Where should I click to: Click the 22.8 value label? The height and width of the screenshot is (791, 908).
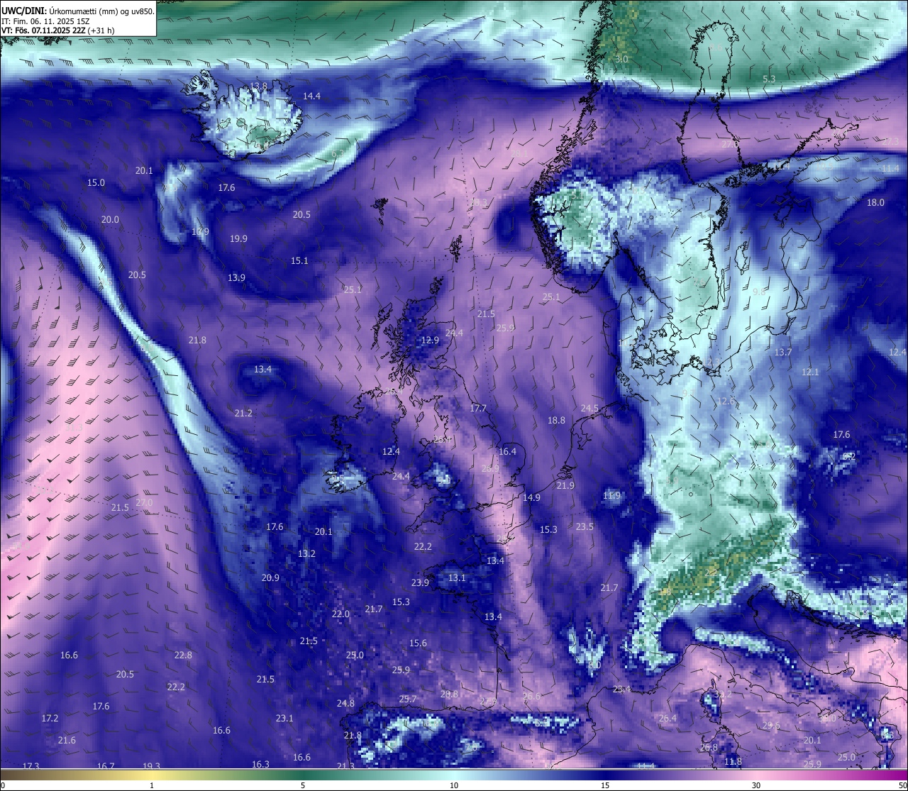[x=183, y=655]
